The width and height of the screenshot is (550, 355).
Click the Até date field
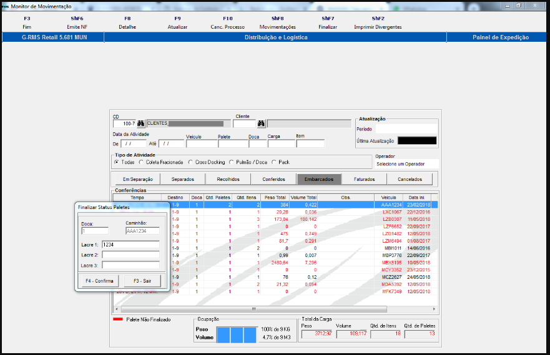click(x=171, y=143)
